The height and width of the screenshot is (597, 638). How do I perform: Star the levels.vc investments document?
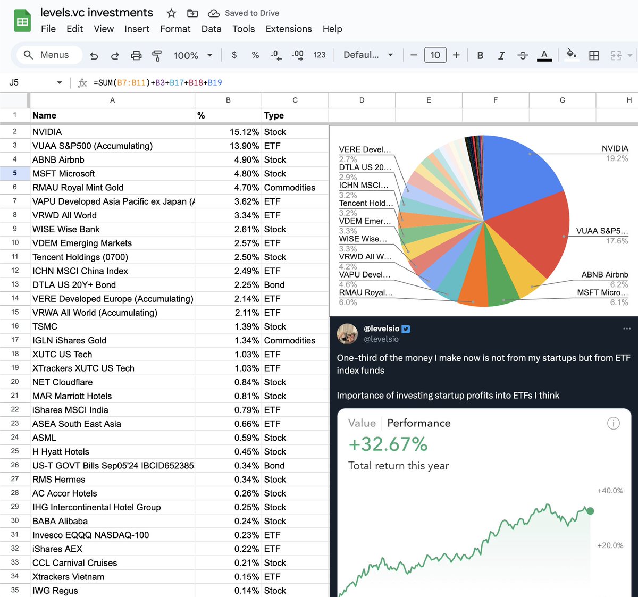click(171, 13)
